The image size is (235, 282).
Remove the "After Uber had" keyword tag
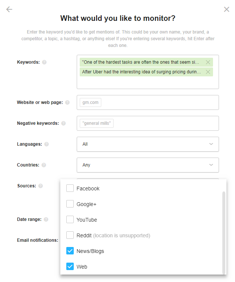click(208, 72)
